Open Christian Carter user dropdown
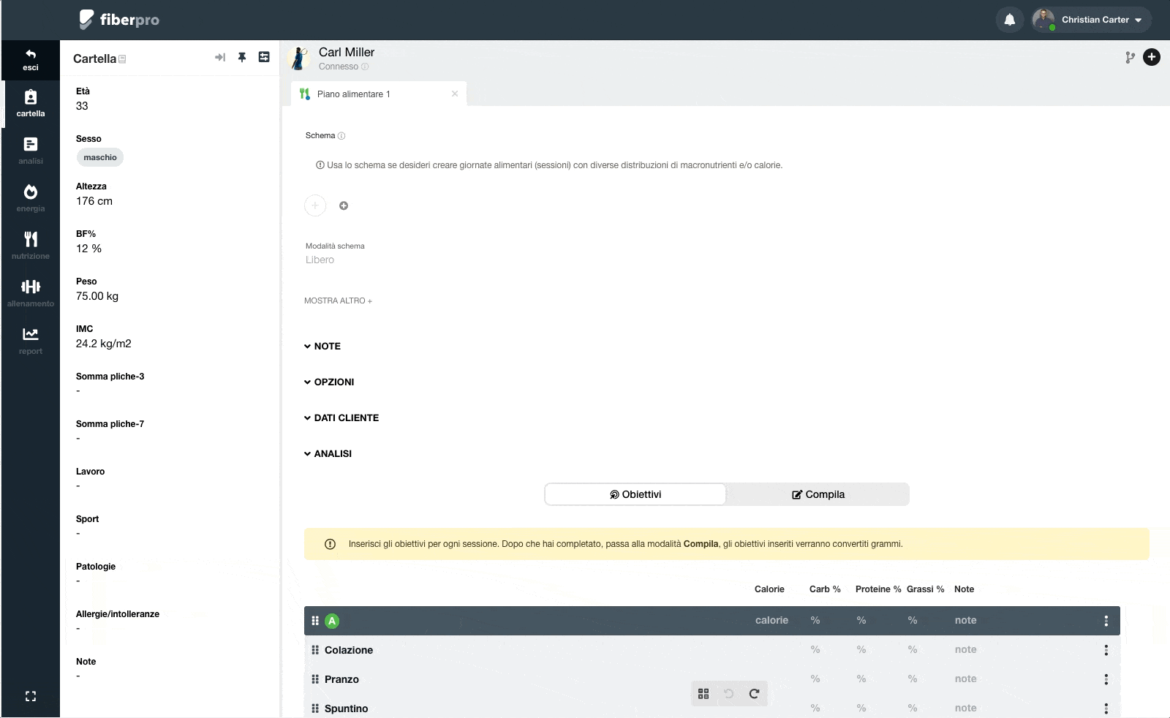The width and height of the screenshot is (1170, 718). click(1092, 20)
